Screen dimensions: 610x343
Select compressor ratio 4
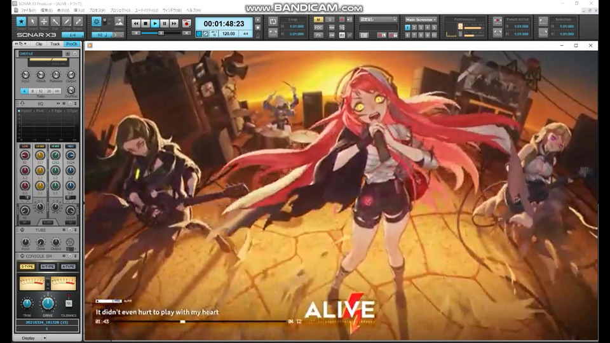pyautogui.click(x=24, y=91)
